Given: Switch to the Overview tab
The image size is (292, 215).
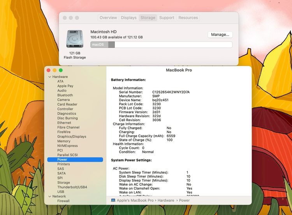Looking at the screenshot, I should coord(108,18).
